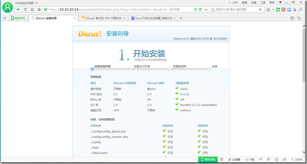Screen dimensions: 307x164
Task: Open the WeChat extension icon
Action: (278, 9)
